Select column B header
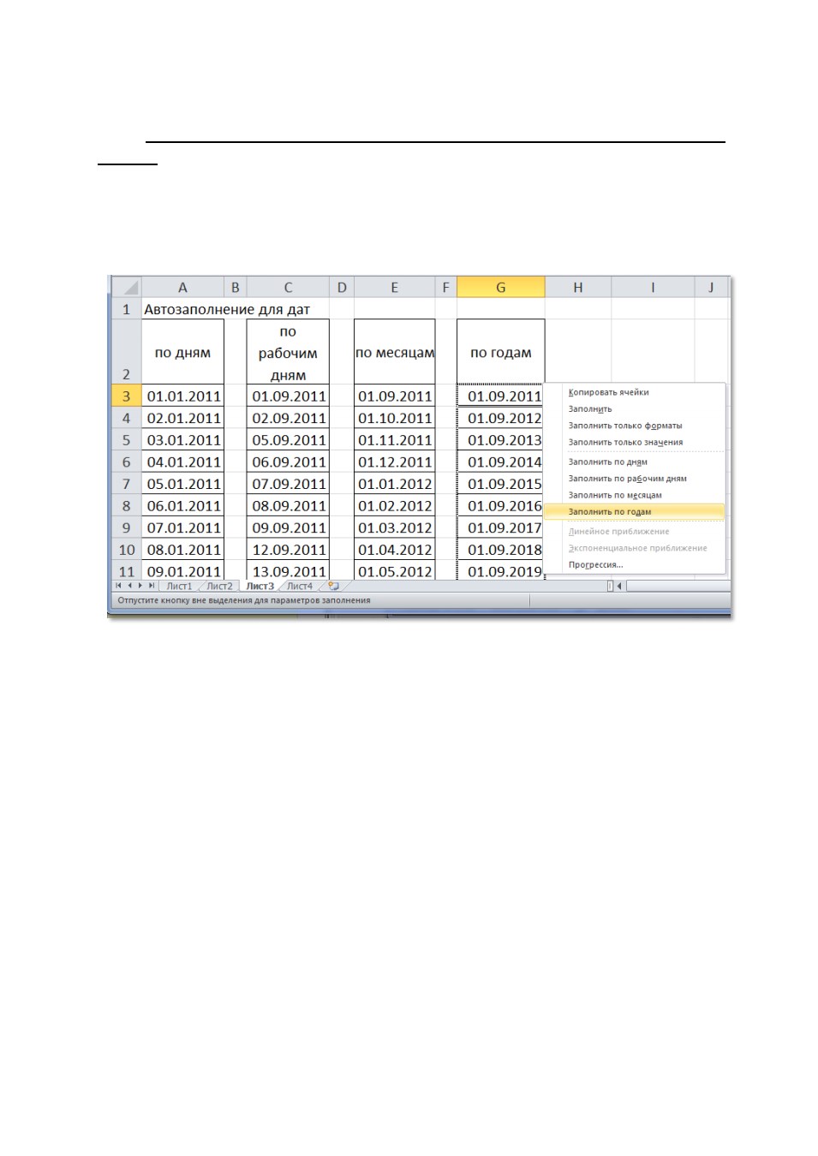 (x=236, y=288)
